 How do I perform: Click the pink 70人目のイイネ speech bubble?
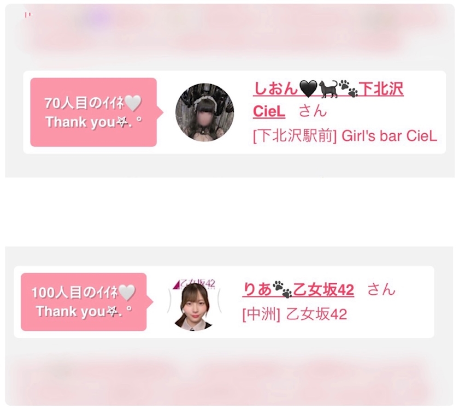pos(93,112)
